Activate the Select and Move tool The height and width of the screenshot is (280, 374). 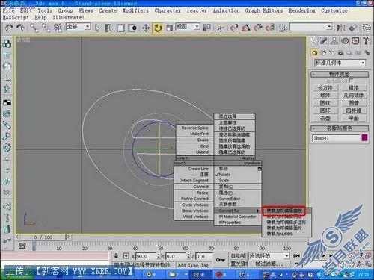coord(146,28)
